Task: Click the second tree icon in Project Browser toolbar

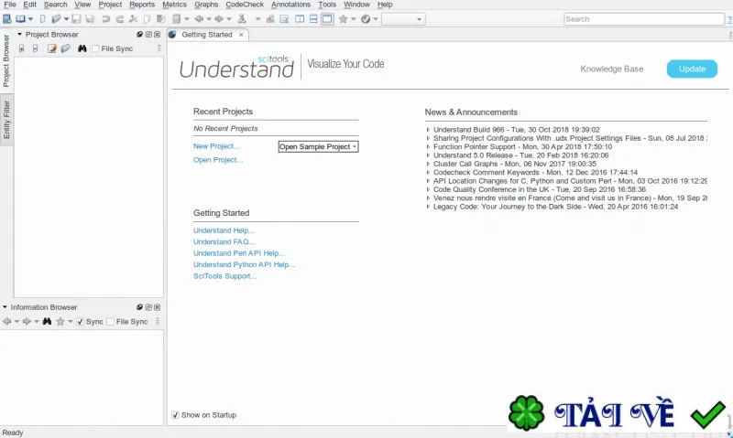Action: coord(35,48)
